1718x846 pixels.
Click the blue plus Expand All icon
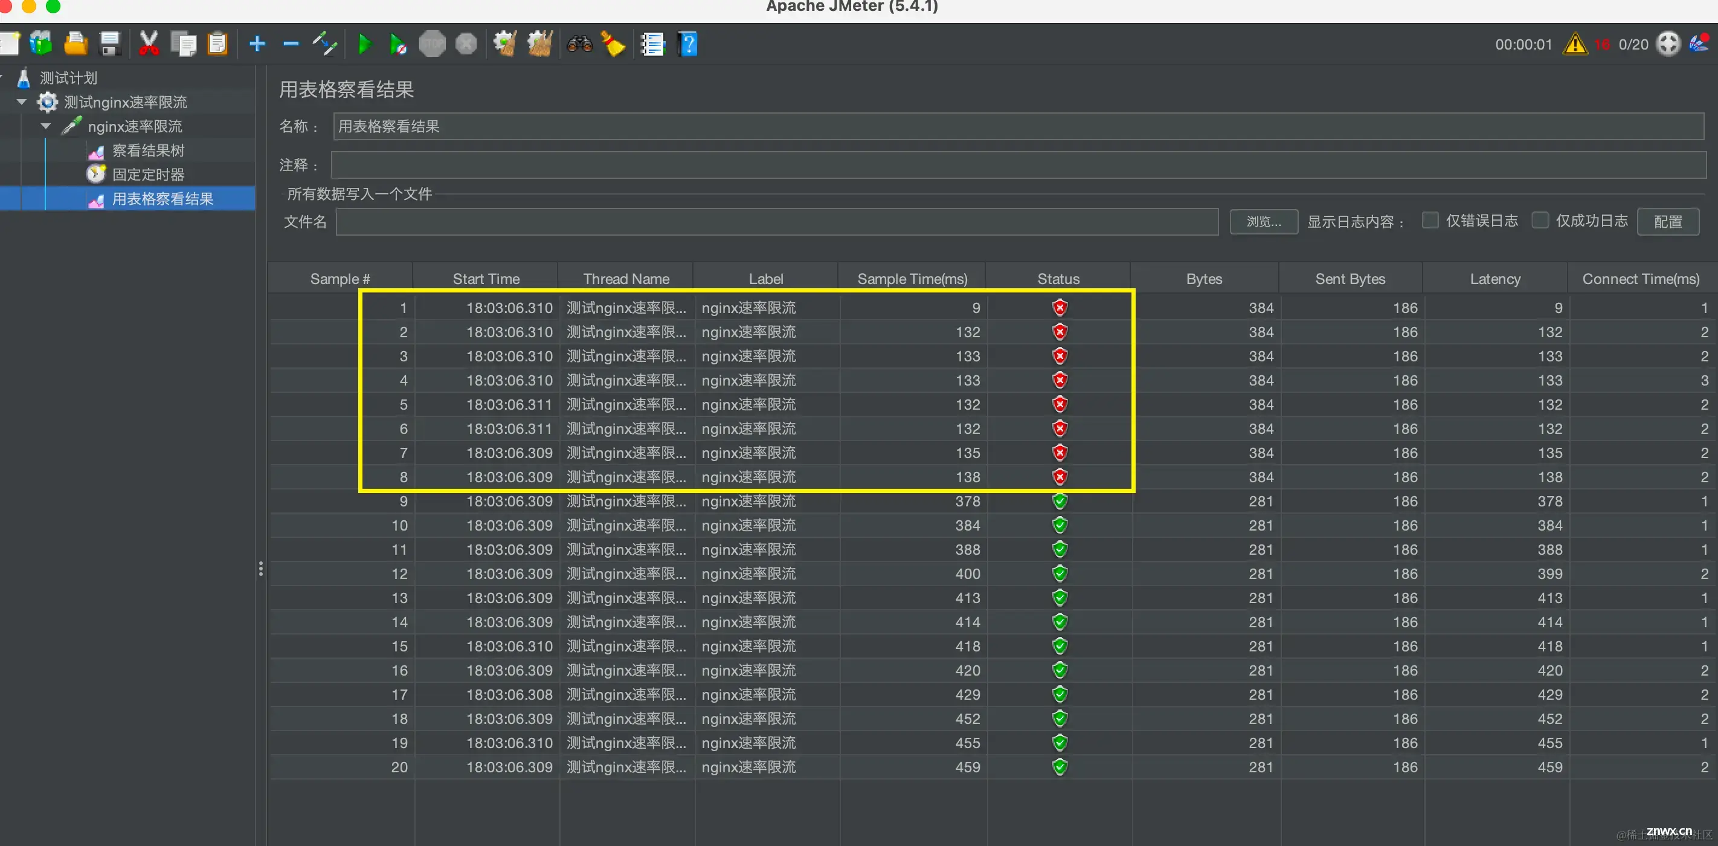[257, 44]
